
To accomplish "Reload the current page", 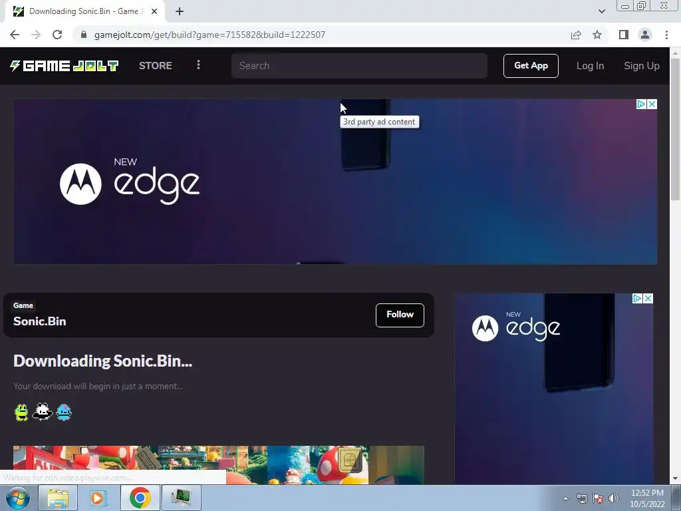I will tap(57, 35).
